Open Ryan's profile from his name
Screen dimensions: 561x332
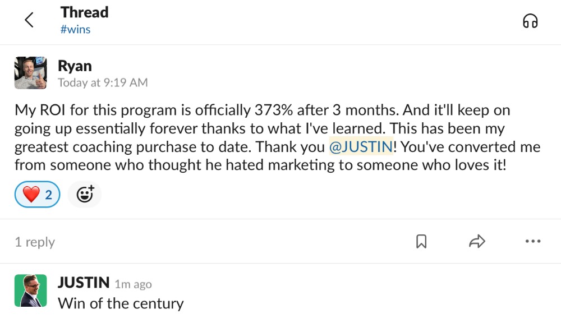[x=75, y=66]
